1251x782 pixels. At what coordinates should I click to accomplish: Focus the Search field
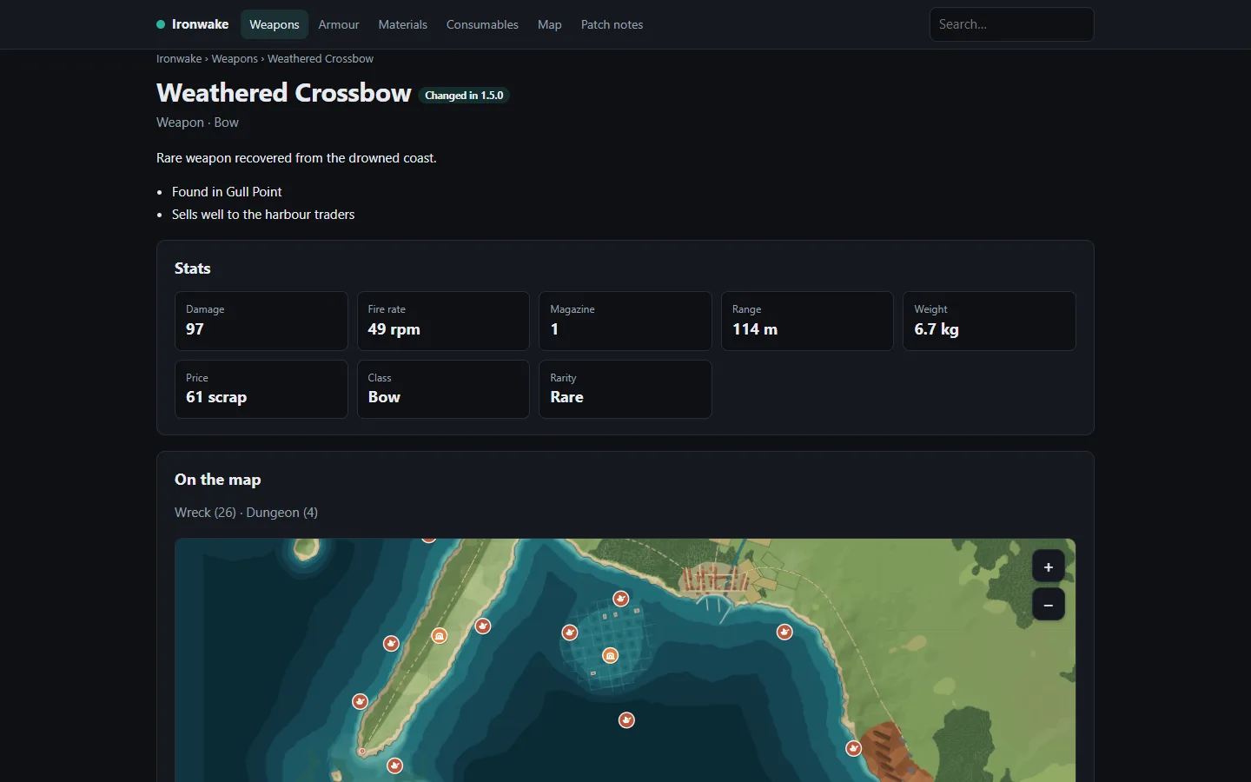1012,24
